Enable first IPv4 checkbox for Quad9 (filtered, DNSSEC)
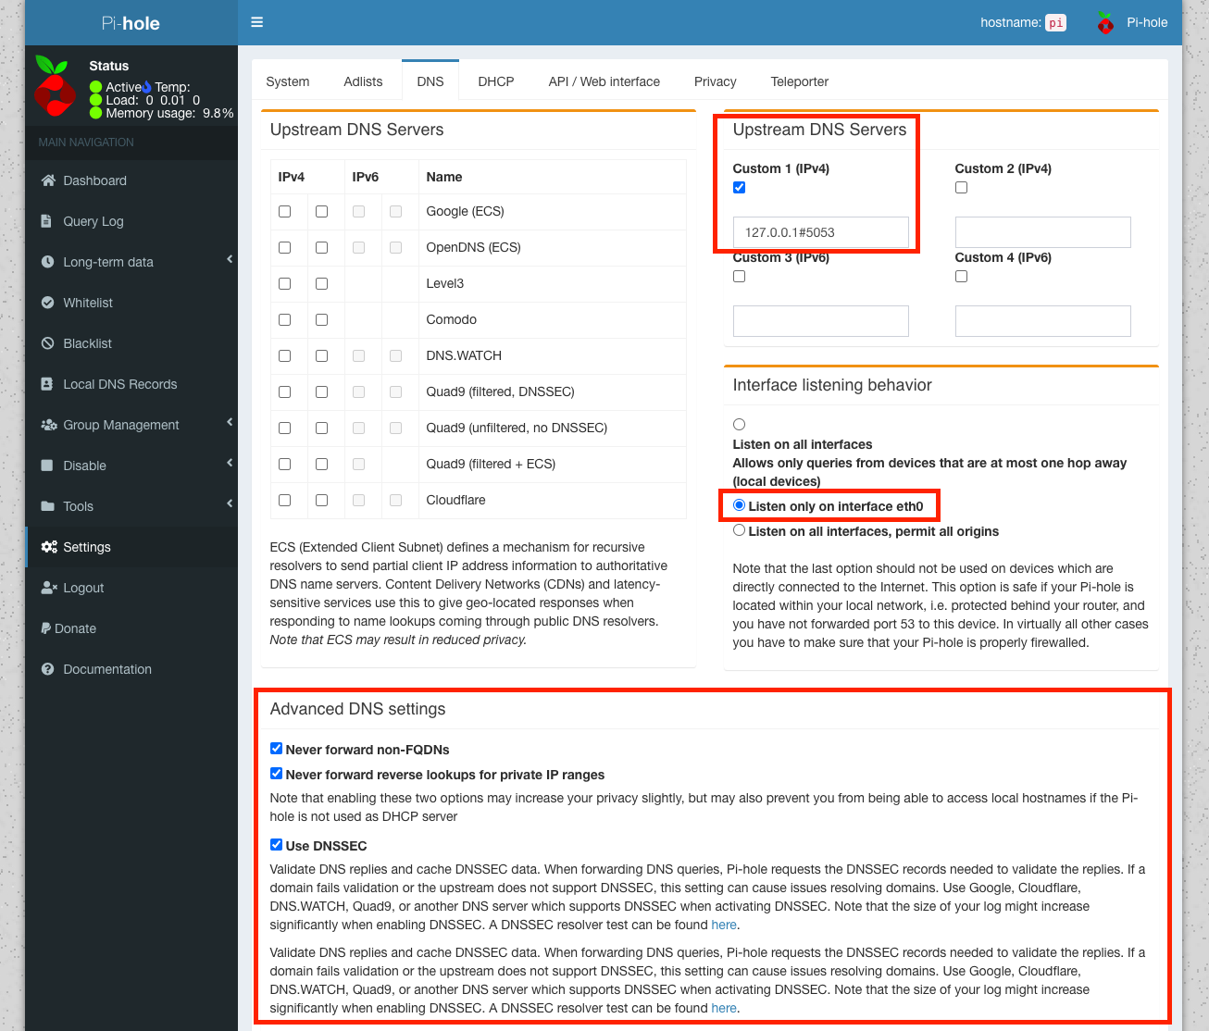 point(285,392)
